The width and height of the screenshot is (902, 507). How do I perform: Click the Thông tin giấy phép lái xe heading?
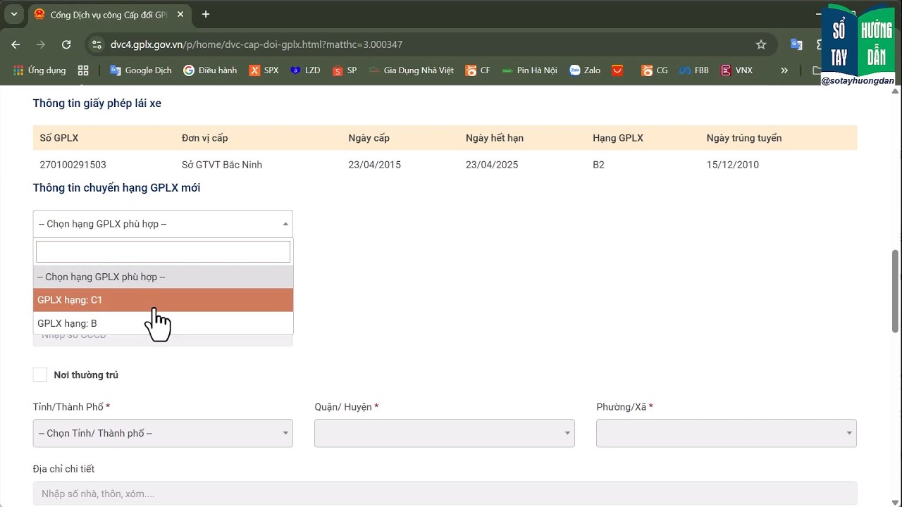[97, 104]
